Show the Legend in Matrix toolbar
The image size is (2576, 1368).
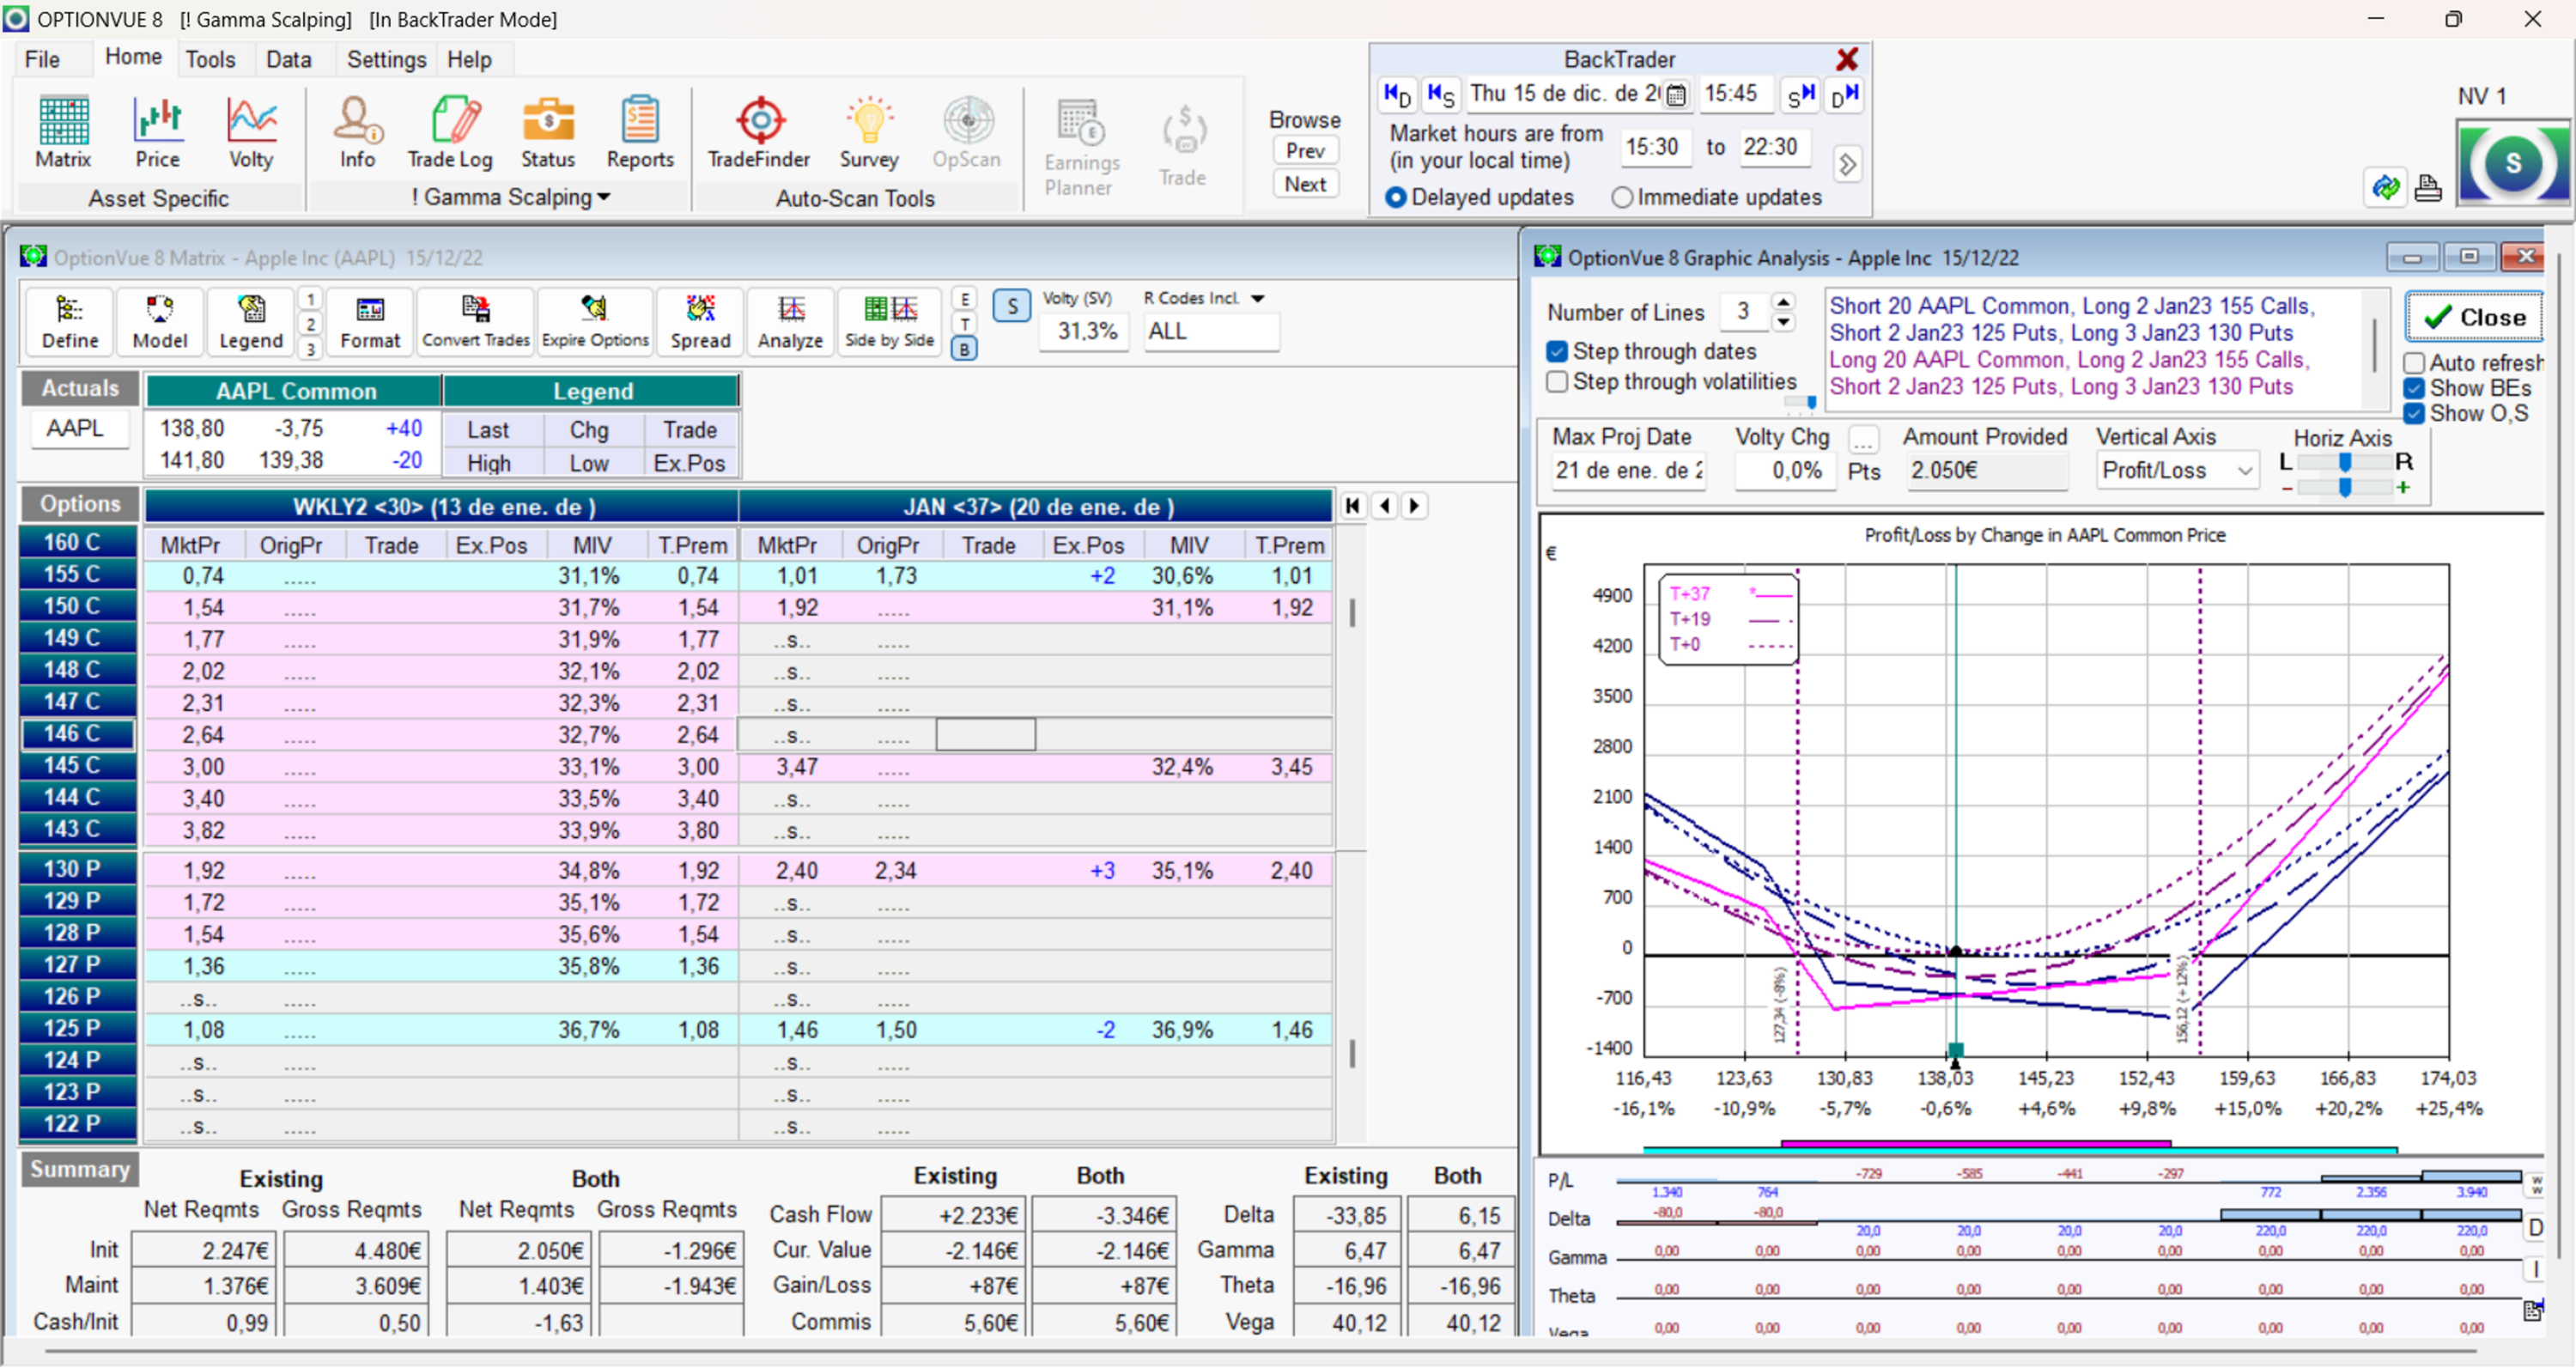click(x=251, y=321)
